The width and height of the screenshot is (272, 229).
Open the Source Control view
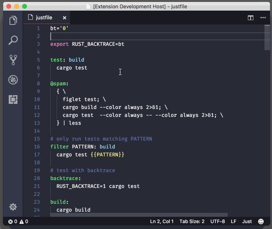tap(13, 60)
